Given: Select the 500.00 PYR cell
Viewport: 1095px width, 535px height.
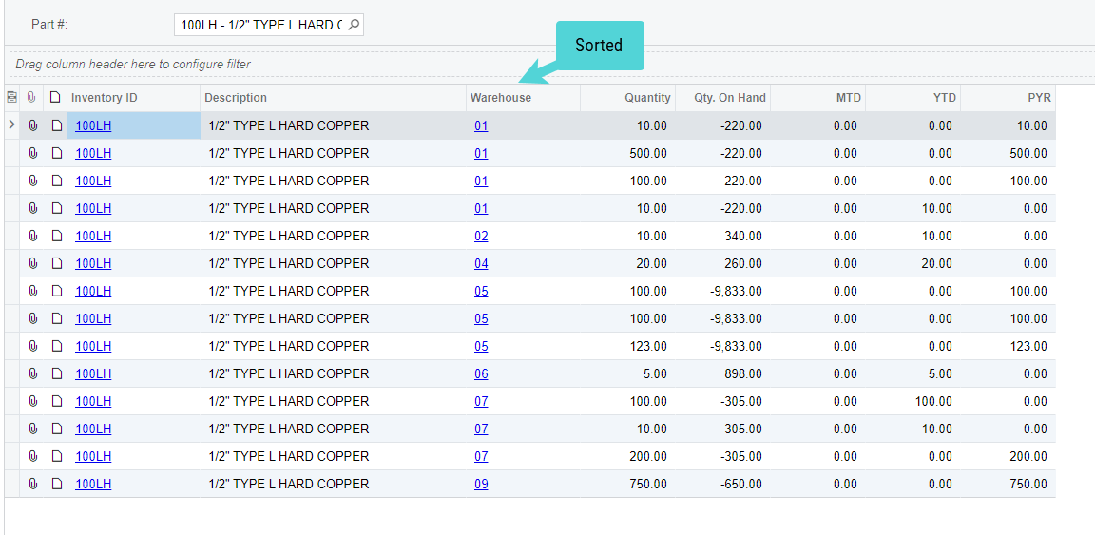Looking at the screenshot, I should pyautogui.click(x=1008, y=153).
